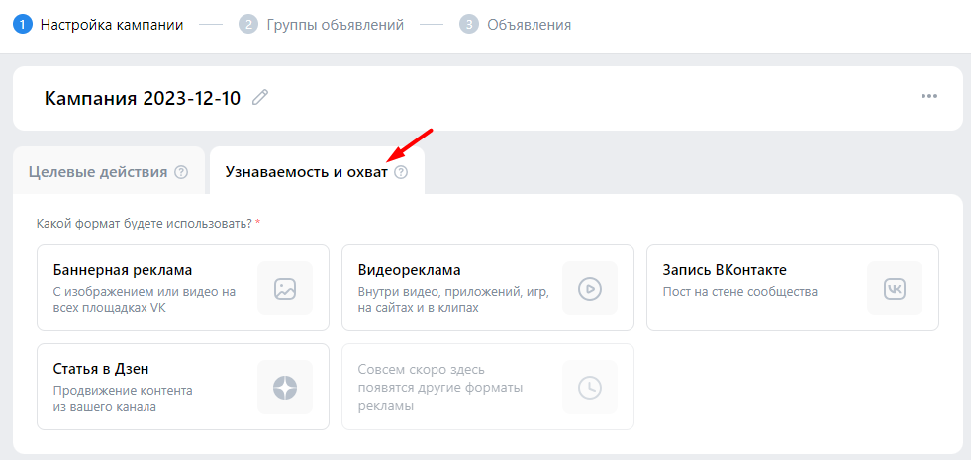Click the Dzen star icon in Статья в Дзен card
Screen dimensions: 971x460
[x=285, y=387]
